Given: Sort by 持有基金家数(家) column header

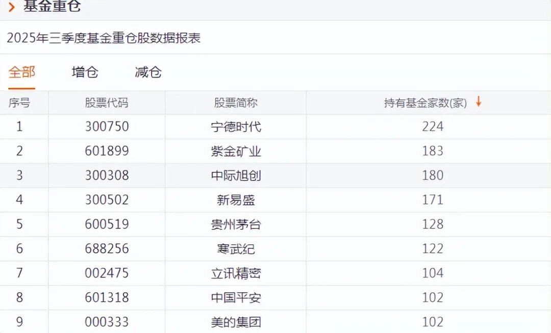Looking at the screenshot, I should 425,103.
